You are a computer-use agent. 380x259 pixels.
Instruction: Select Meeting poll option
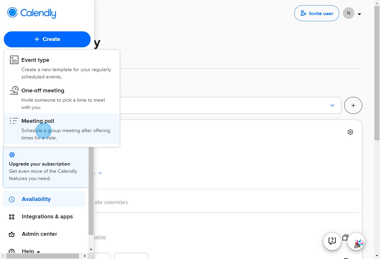(x=62, y=129)
